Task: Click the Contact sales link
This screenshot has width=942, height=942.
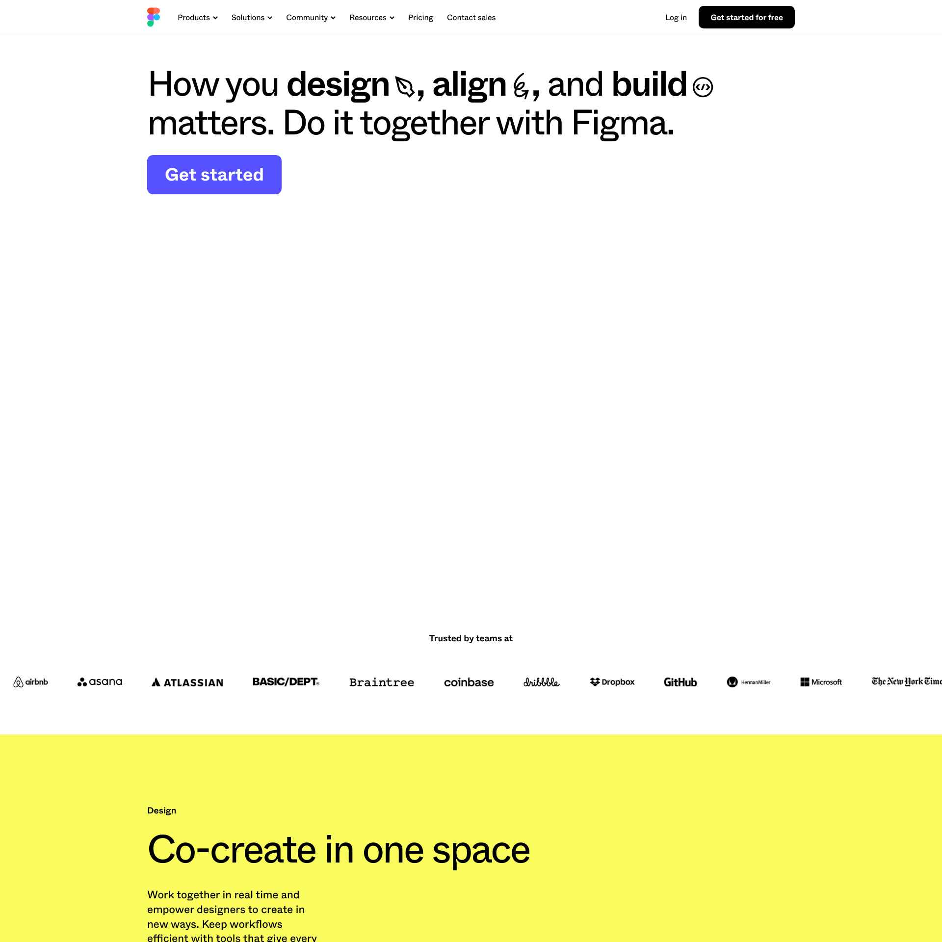Action: point(471,17)
